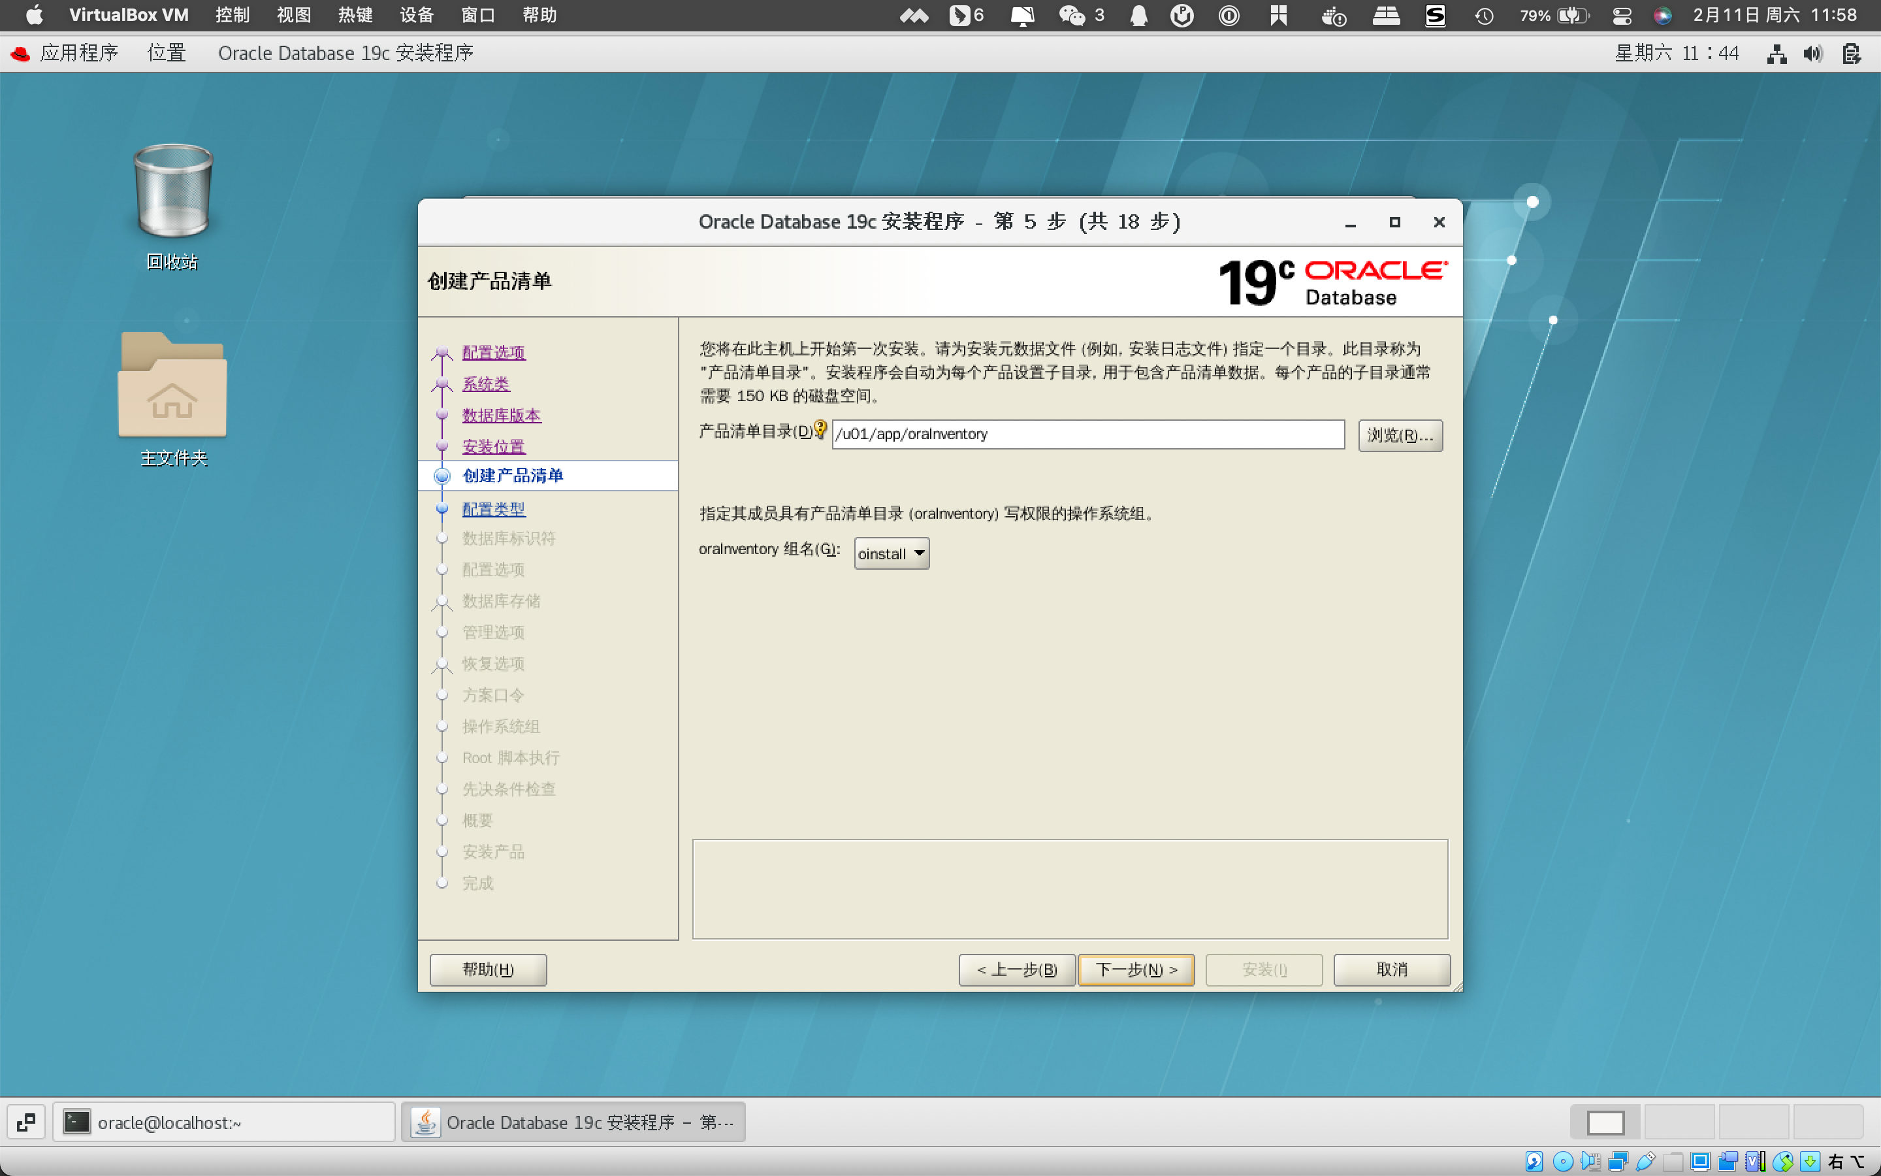
Task: Open the 控制 menu in VirtualBox
Action: click(x=233, y=15)
